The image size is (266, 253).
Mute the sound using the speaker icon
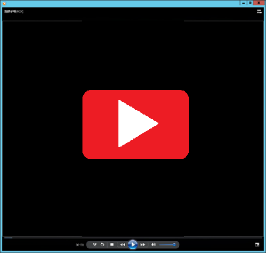(x=154, y=244)
